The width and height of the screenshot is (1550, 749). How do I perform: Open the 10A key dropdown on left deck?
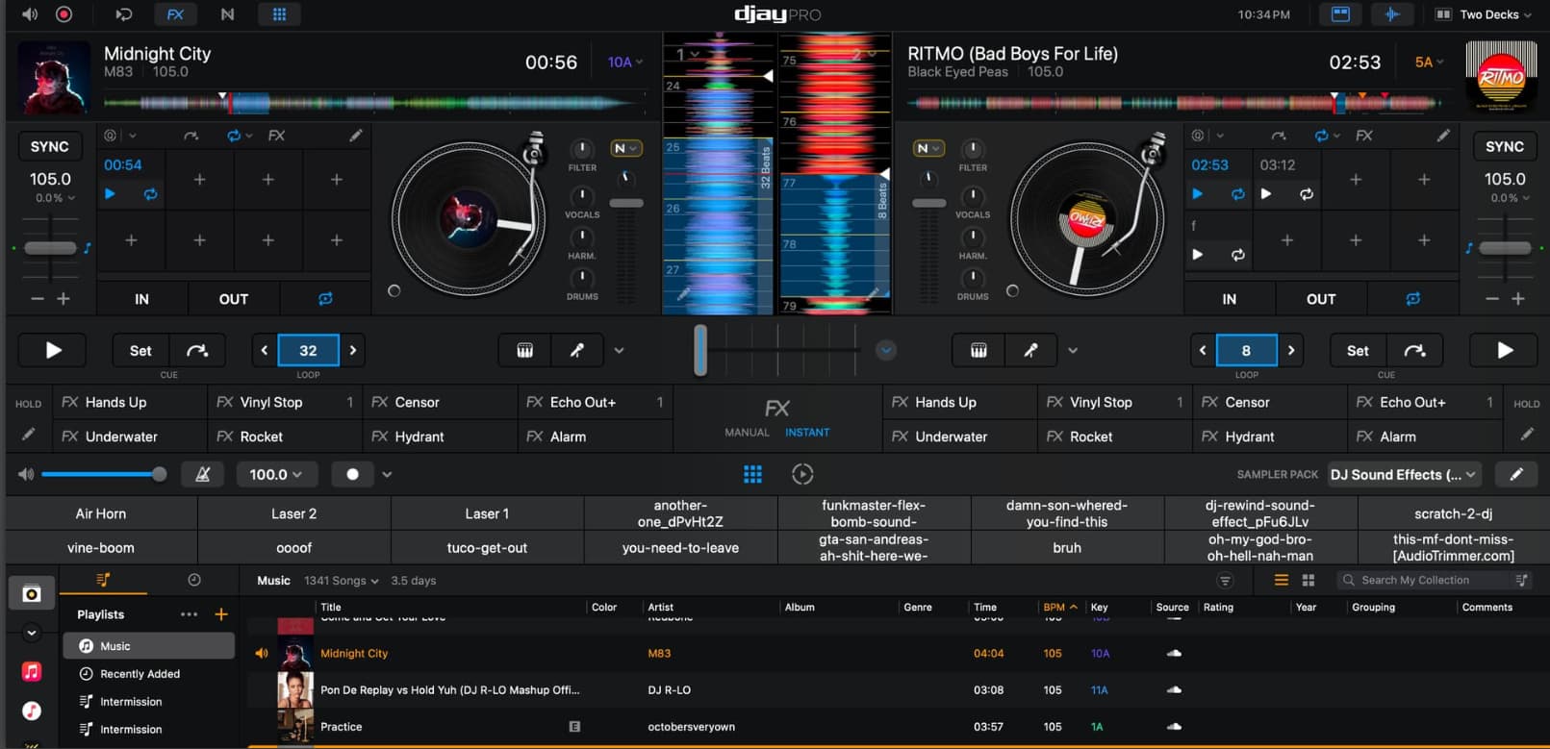click(624, 62)
